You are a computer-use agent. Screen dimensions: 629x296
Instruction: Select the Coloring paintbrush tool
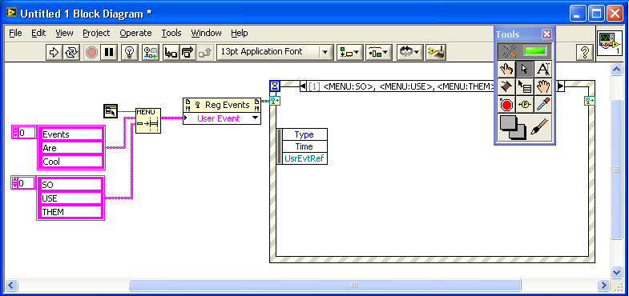point(539,128)
